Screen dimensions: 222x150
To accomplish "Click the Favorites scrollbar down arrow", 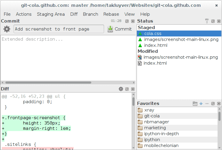I will 219,148.
